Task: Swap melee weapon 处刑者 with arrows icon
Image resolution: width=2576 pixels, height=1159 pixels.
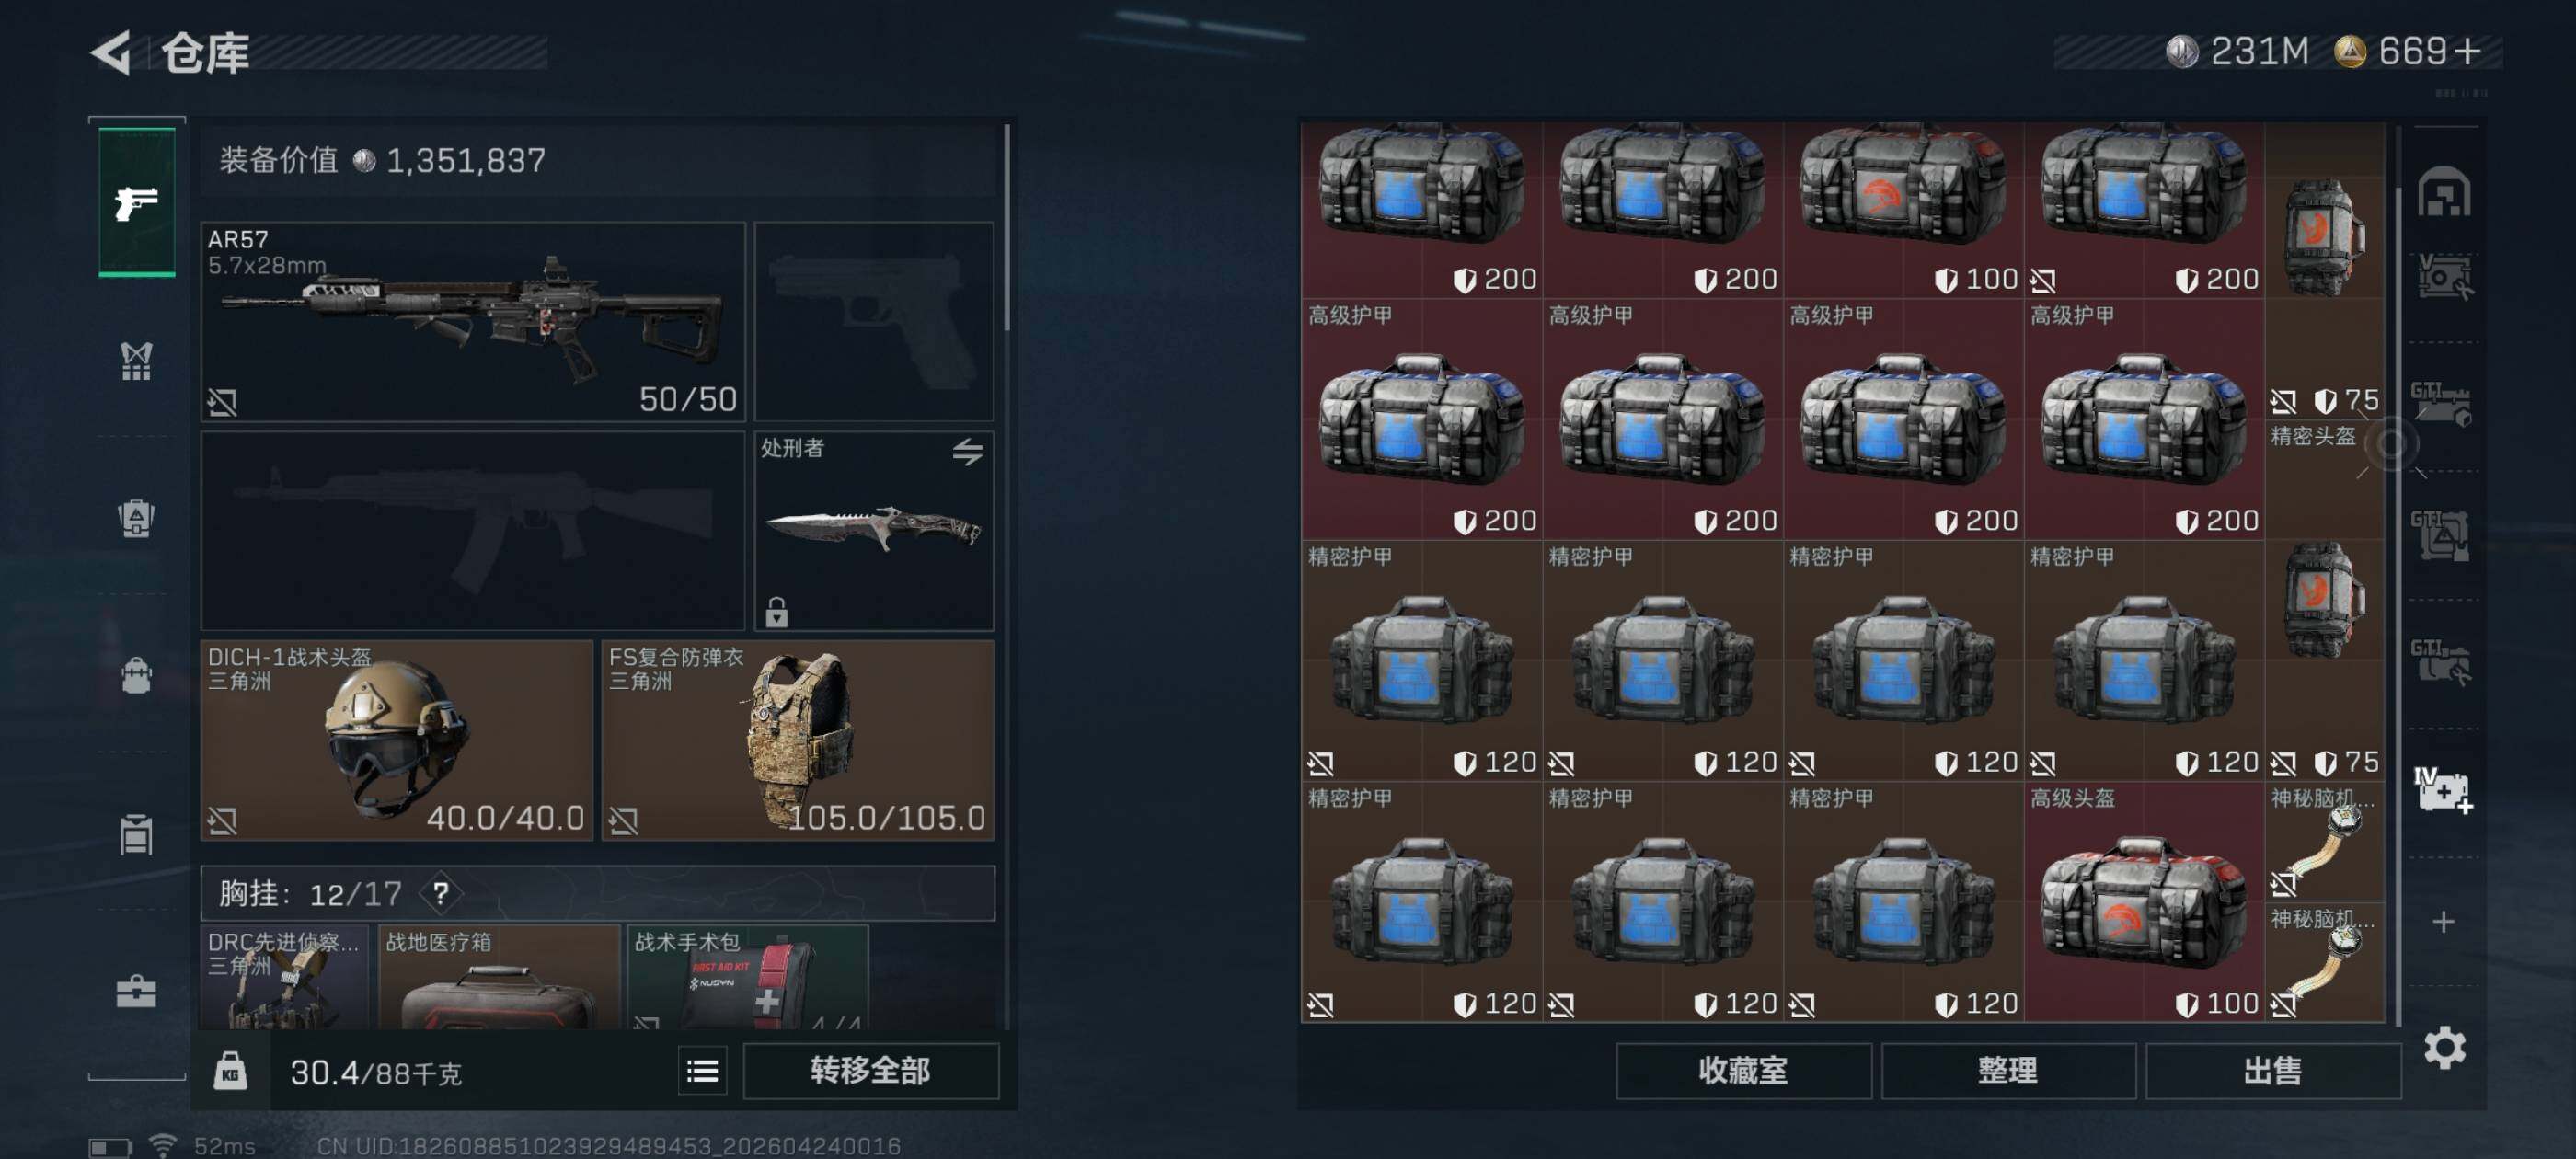Action: click(x=966, y=452)
